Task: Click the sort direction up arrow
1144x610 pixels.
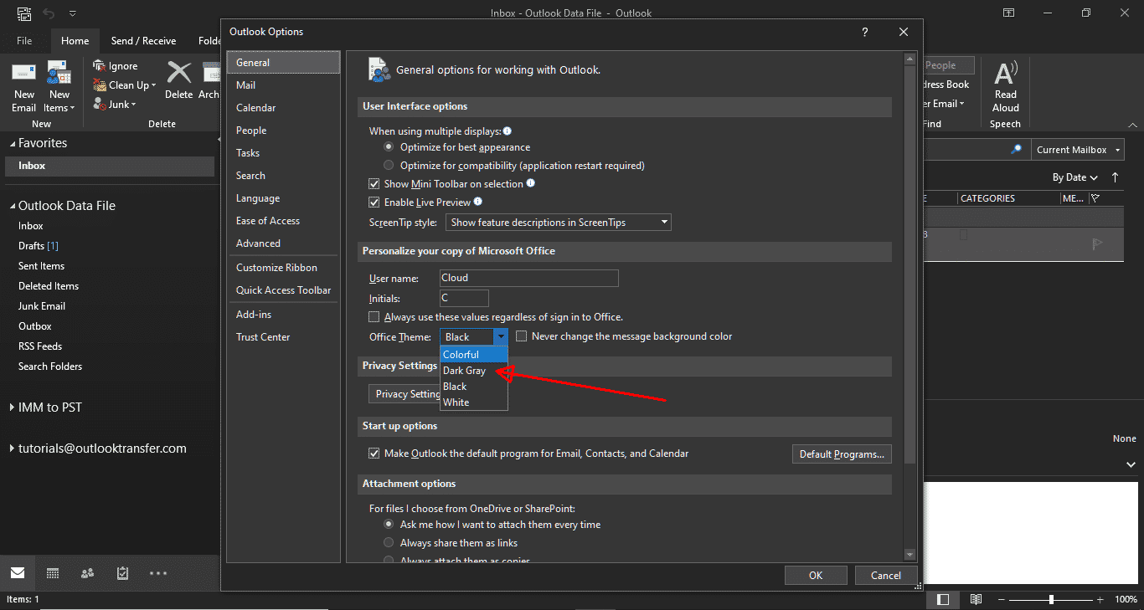Action: pyautogui.click(x=1115, y=177)
